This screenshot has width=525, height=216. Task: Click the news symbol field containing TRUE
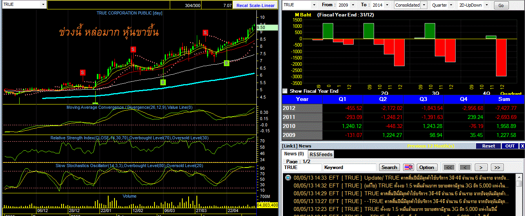pos(302,167)
